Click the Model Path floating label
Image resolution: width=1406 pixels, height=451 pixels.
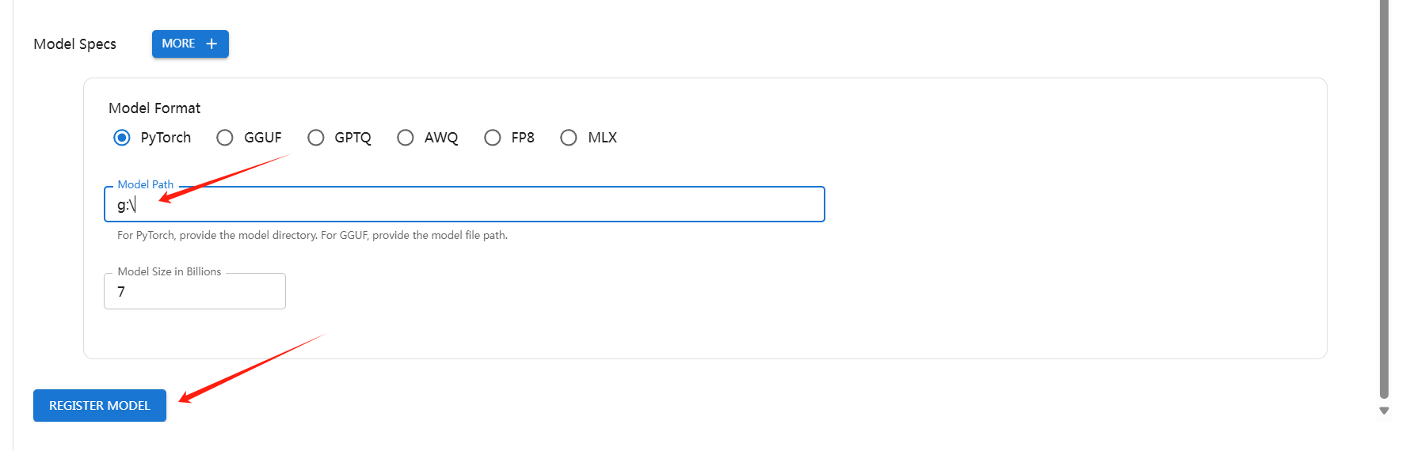(146, 184)
